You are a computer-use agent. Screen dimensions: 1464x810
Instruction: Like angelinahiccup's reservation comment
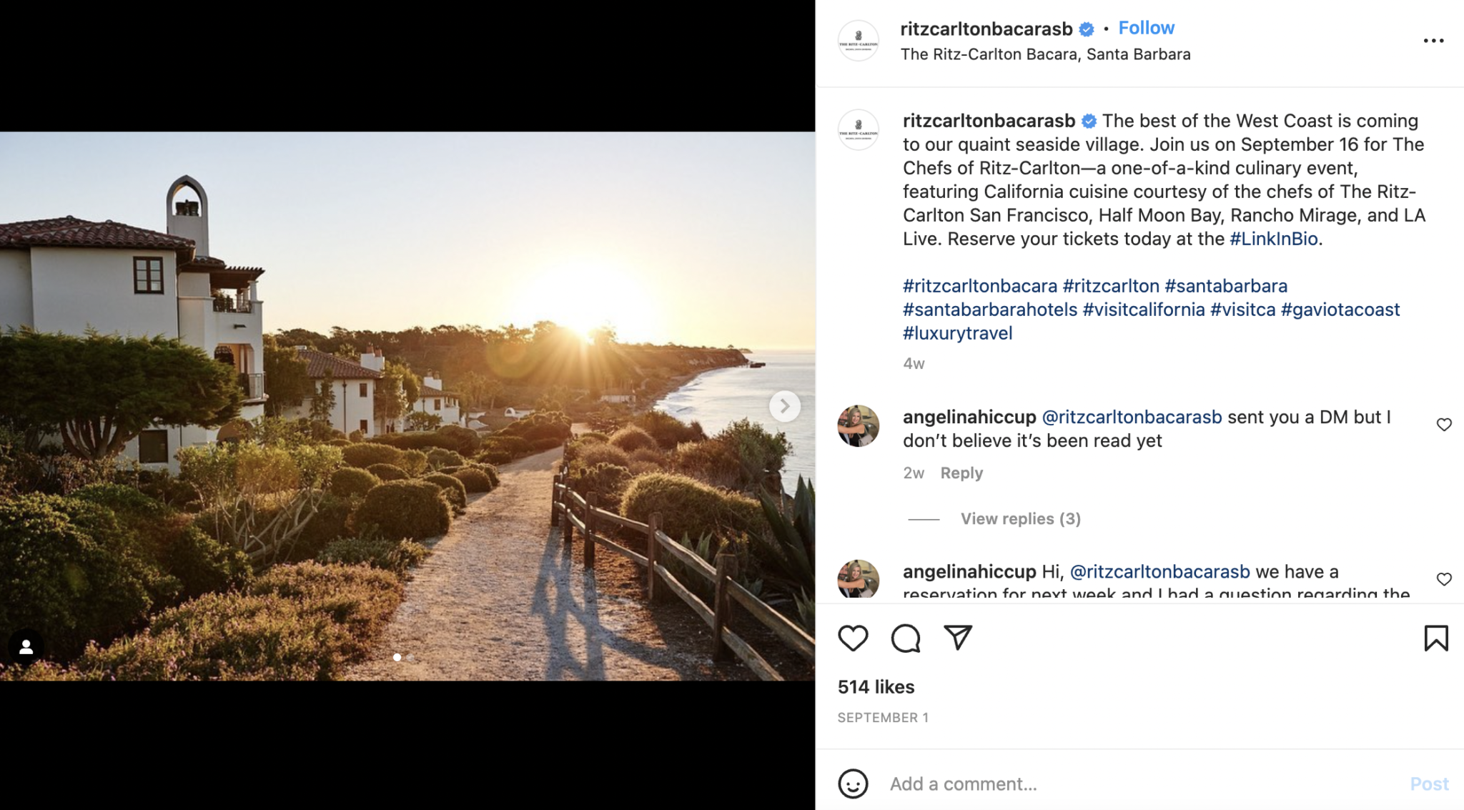coord(1445,579)
